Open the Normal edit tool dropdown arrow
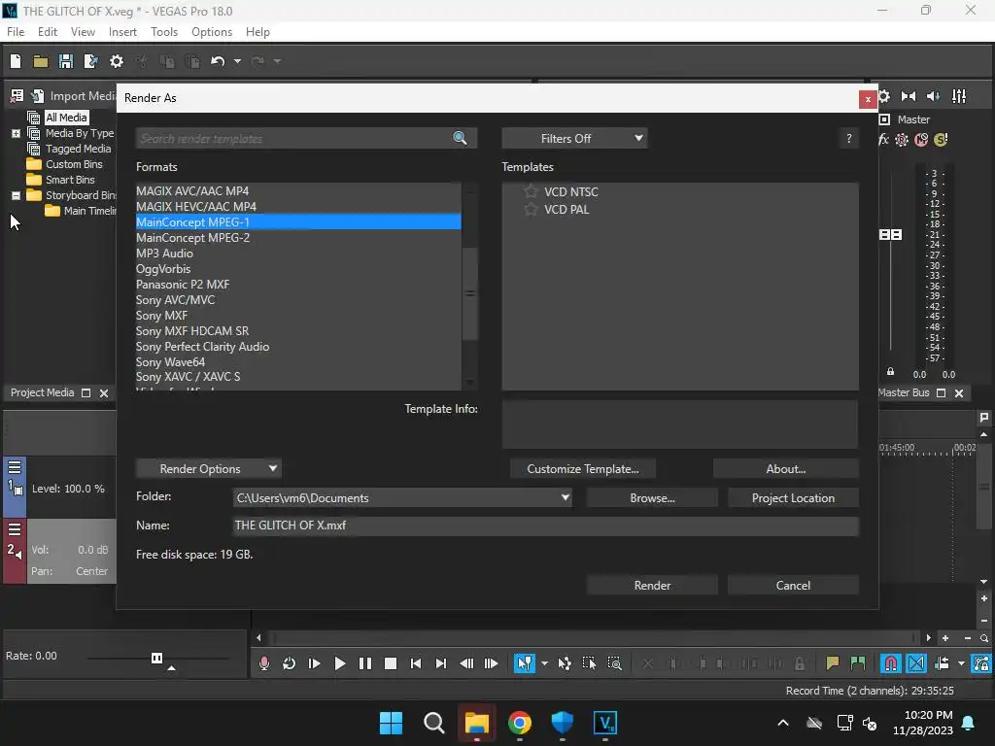Viewport: 995px width, 746px height. 544,663
